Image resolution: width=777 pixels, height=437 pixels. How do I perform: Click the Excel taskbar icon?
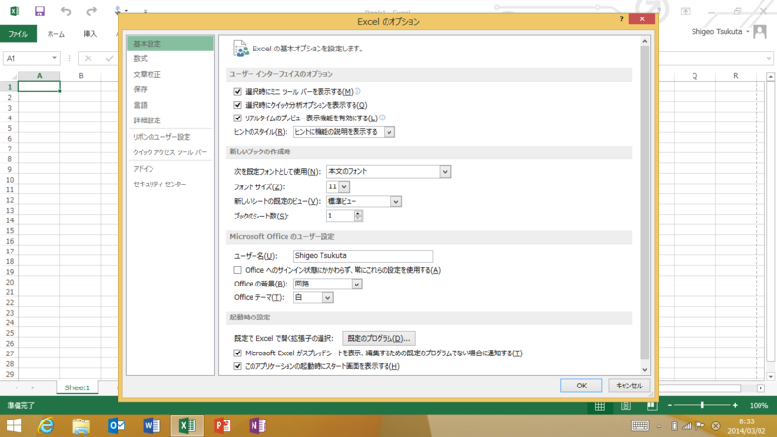pyautogui.click(x=186, y=425)
